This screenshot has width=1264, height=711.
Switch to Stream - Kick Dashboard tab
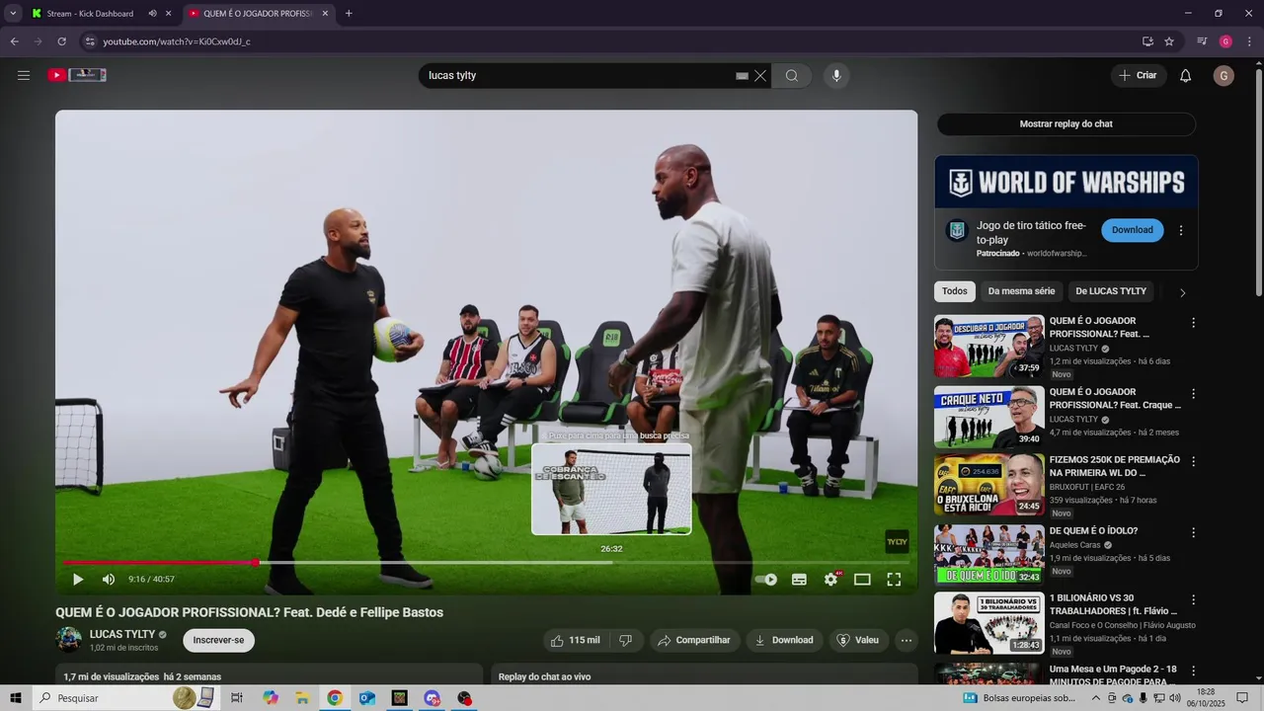pos(90,14)
